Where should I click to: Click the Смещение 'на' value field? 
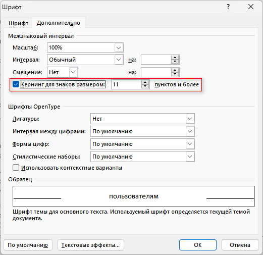pyautogui.click(x=156, y=72)
